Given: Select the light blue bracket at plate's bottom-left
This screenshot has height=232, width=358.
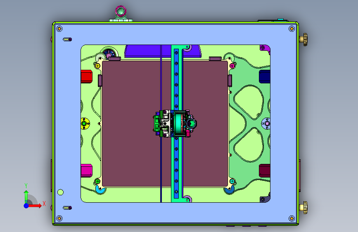Looking at the screenshot, I should point(100,189).
